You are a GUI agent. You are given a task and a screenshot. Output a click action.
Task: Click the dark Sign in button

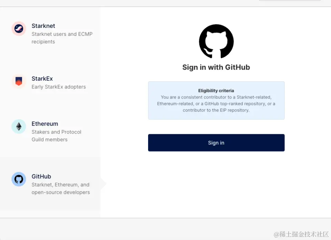[x=216, y=143]
